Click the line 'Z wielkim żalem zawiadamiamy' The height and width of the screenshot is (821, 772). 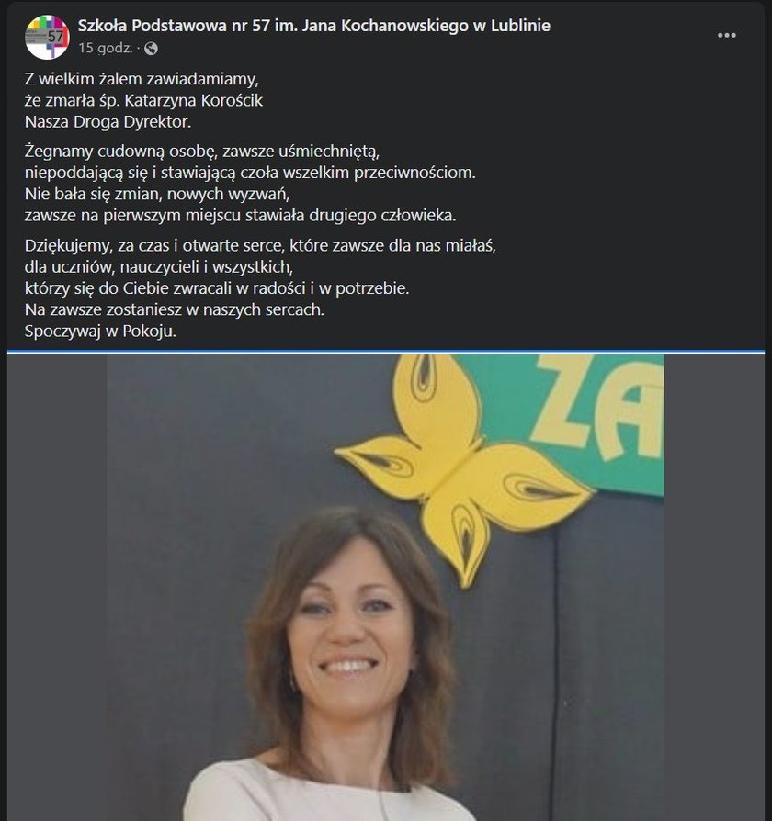(142, 79)
